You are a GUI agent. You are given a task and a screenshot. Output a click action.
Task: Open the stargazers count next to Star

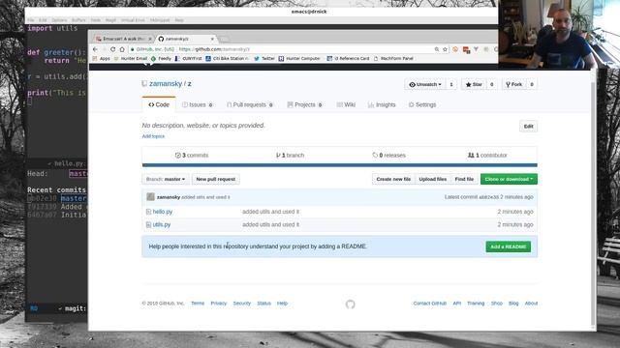click(x=491, y=84)
